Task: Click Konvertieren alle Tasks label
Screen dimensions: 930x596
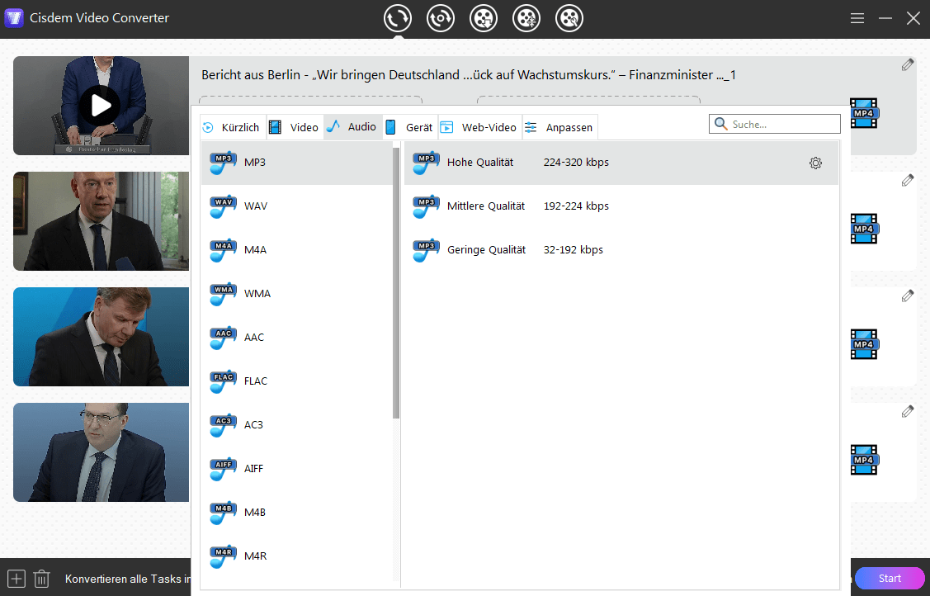Action: pyautogui.click(x=128, y=579)
